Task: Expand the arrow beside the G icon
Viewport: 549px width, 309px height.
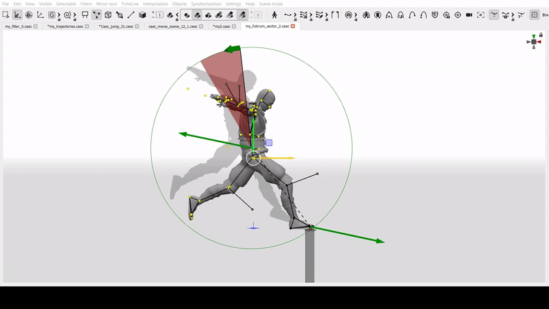Action: click(x=59, y=14)
